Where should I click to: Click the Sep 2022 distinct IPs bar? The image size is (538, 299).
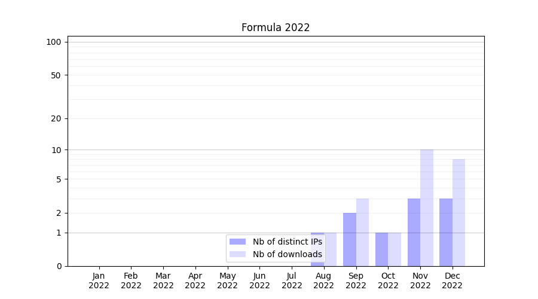coord(350,239)
